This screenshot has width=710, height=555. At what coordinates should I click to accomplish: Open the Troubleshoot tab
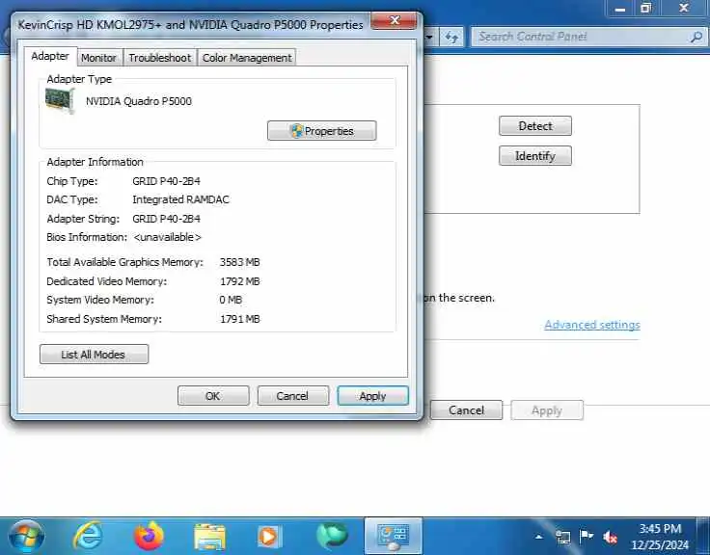point(160,58)
